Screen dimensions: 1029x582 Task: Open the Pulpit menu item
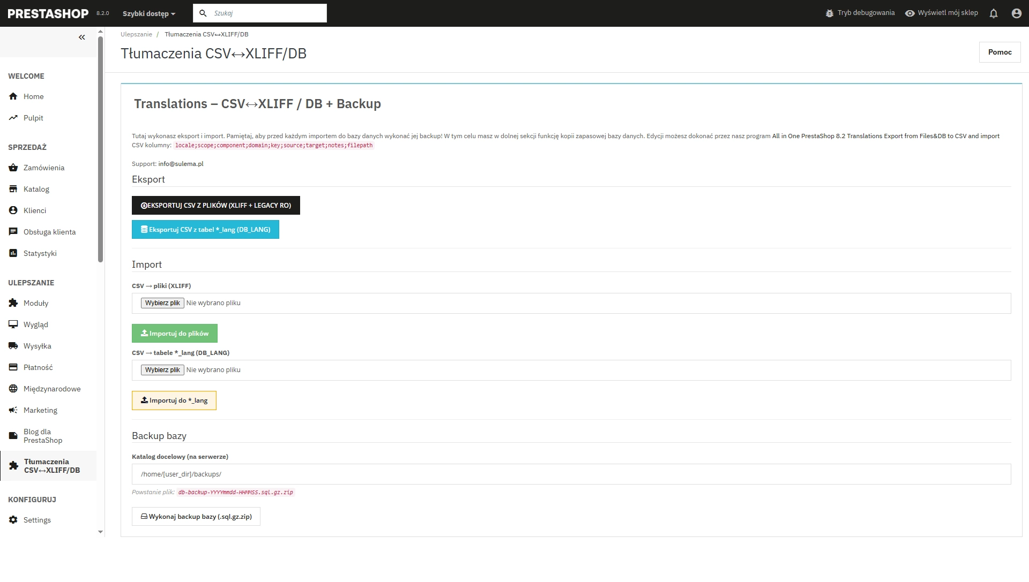click(x=33, y=117)
